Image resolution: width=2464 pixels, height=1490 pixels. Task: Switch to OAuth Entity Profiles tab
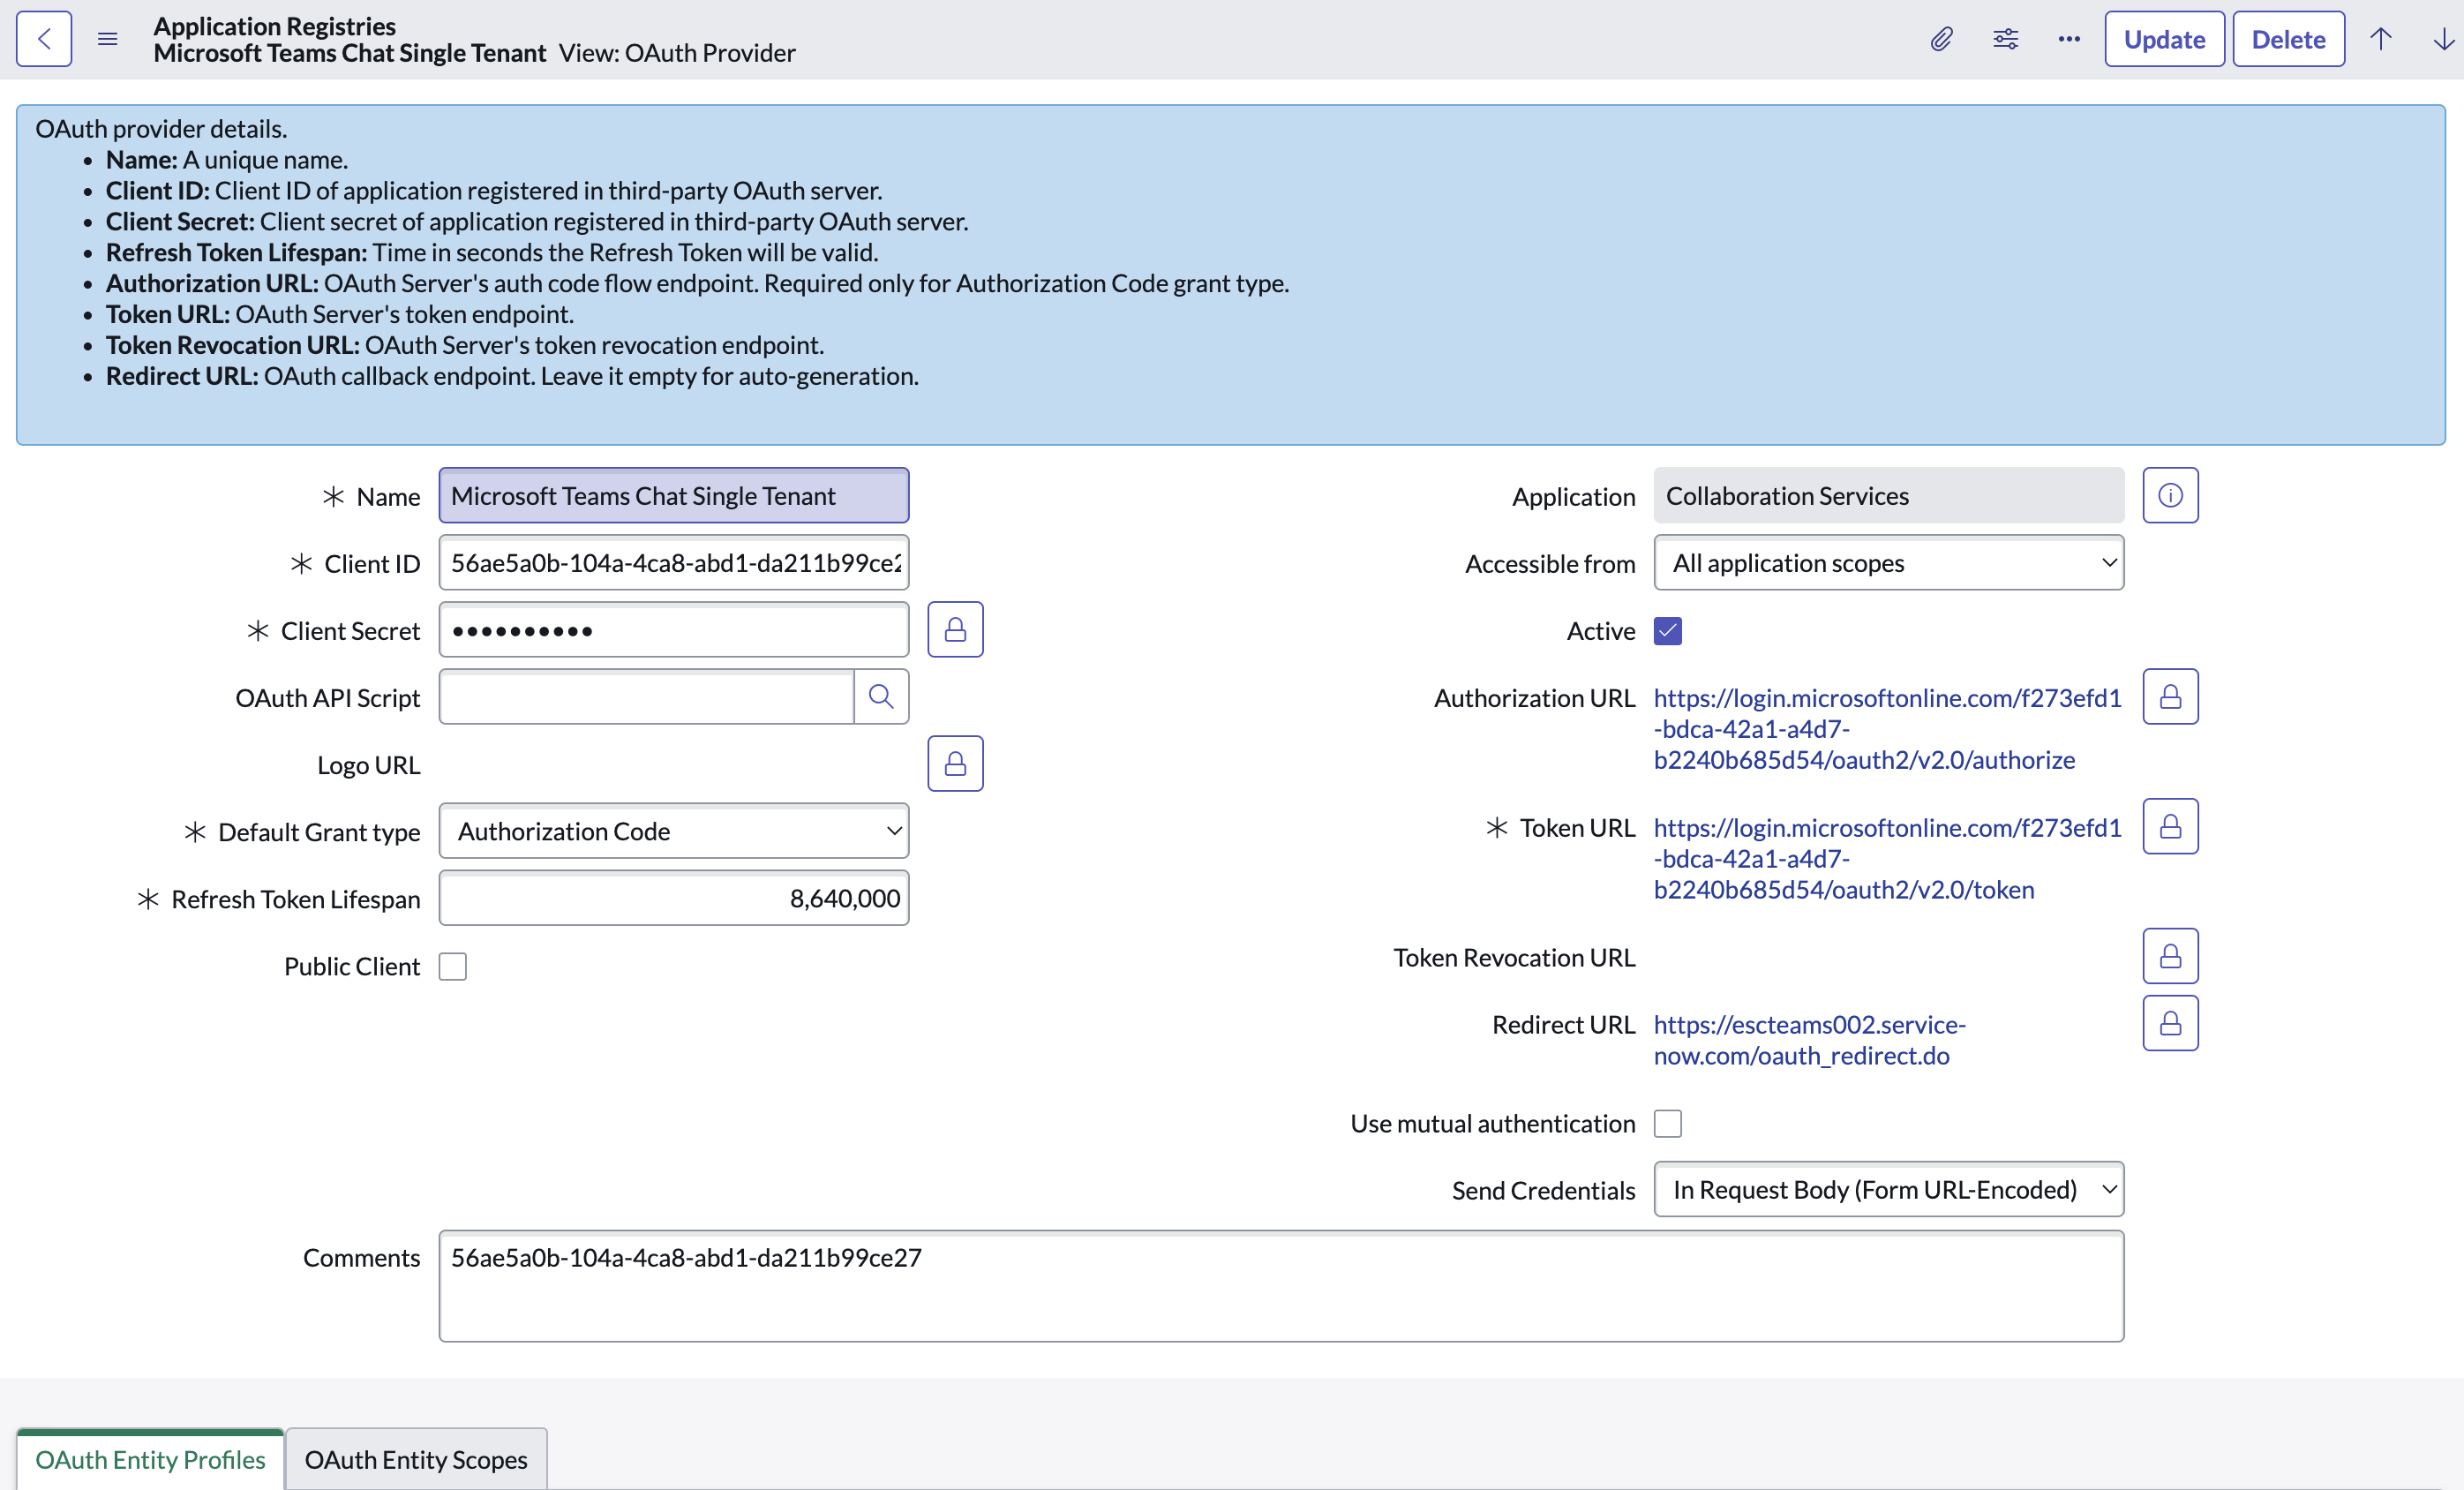(x=150, y=1460)
